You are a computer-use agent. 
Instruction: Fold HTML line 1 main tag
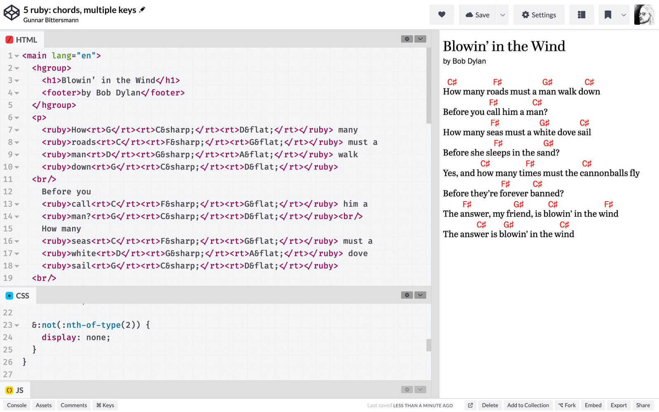tap(17, 56)
